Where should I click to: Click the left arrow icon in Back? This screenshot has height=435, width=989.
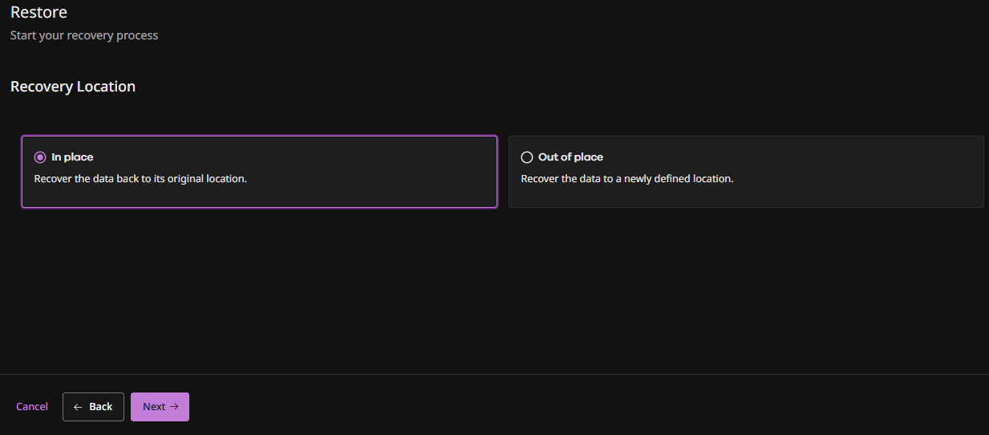(x=79, y=407)
